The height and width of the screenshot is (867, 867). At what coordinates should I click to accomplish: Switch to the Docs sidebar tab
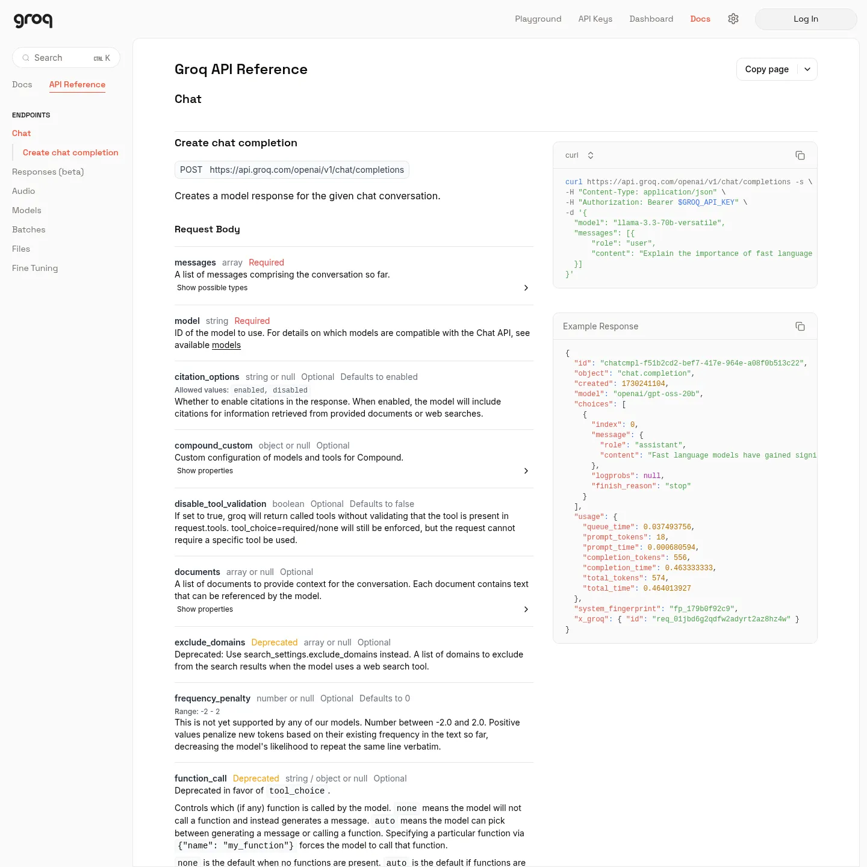(x=22, y=84)
